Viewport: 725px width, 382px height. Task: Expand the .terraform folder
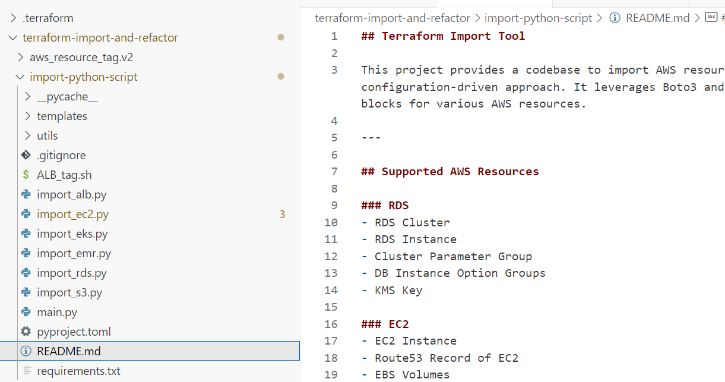point(14,18)
